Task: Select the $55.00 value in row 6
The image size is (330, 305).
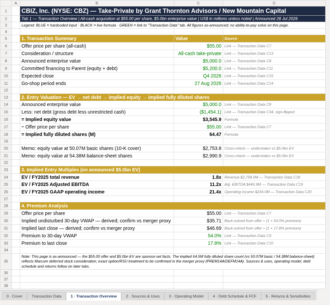Action: [198, 46]
